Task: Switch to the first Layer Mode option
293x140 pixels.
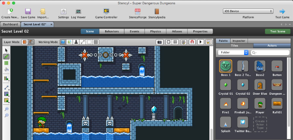Action: click(x=25, y=42)
